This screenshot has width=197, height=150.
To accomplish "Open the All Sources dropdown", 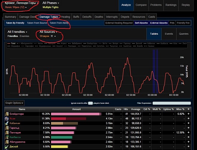I will (48, 32).
